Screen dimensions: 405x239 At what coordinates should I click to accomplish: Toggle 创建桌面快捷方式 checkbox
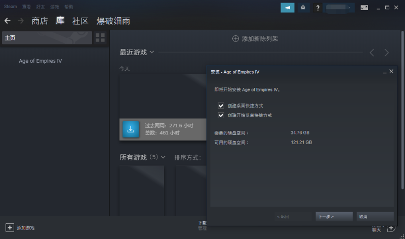click(x=221, y=106)
